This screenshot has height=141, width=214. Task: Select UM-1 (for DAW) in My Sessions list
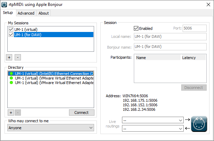[x=54, y=35]
